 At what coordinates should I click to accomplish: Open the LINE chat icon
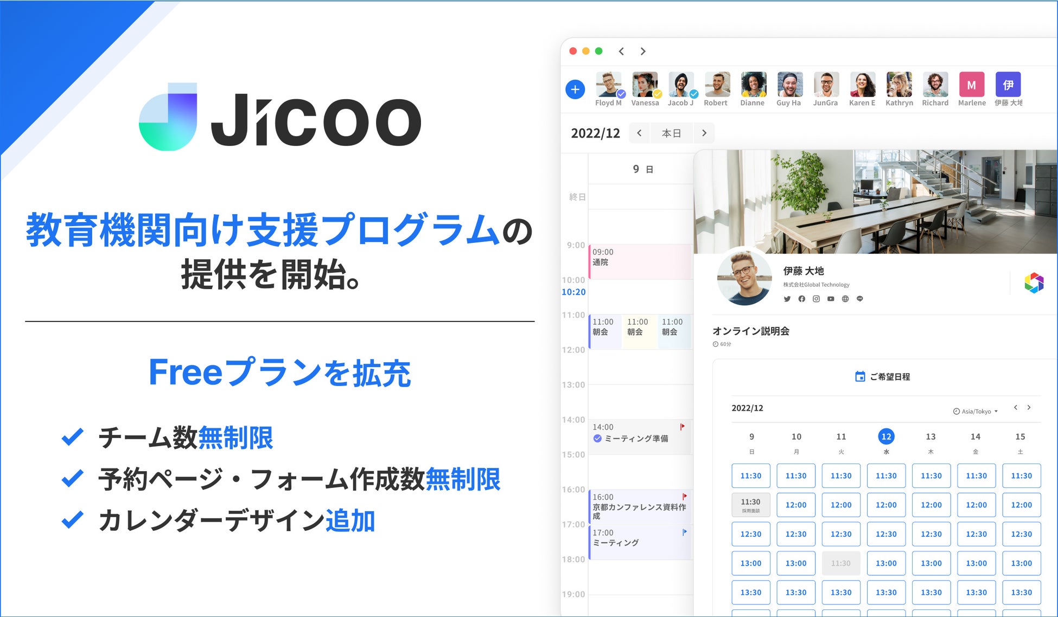(860, 299)
